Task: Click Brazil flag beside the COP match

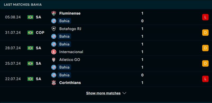Action: click(30, 33)
